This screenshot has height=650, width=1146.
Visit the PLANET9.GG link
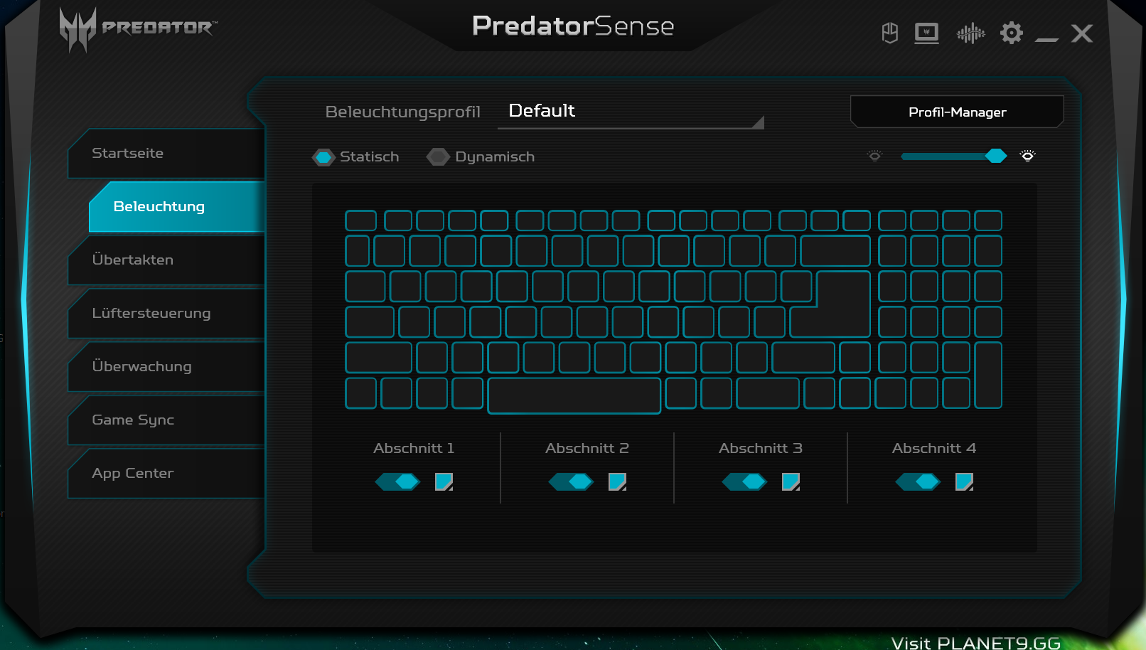pyautogui.click(x=975, y=643)
